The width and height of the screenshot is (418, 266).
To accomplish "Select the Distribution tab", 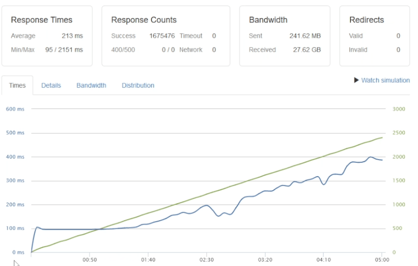I will coord(138,85).
